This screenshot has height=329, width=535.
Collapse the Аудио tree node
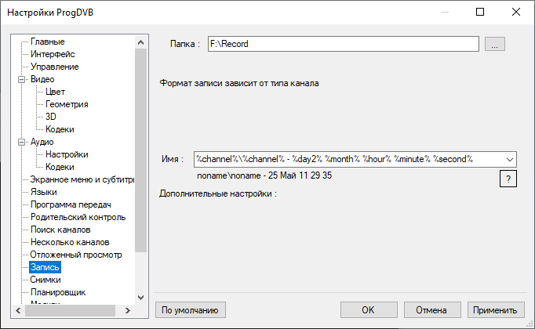click(22, 142)
